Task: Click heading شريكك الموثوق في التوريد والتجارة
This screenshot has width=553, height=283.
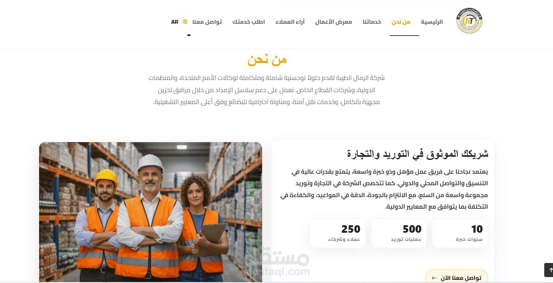Action: [x=418, y=154]
